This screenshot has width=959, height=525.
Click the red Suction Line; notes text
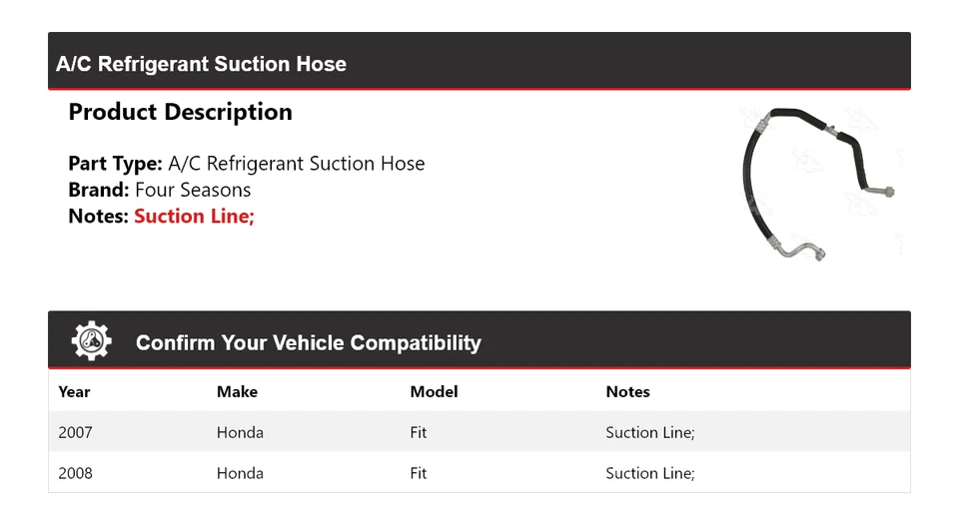pos(194,216)
